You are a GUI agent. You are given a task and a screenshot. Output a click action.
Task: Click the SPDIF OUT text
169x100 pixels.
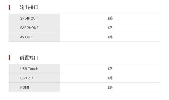(29, 18)
